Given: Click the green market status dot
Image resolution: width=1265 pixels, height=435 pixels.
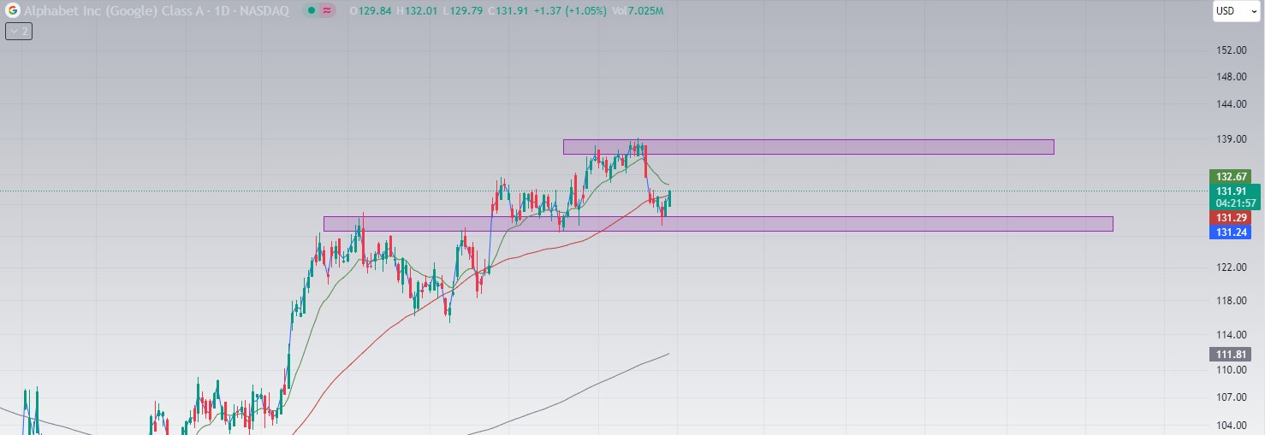Looking at the screenshot, I should click(x=313, y=11).
